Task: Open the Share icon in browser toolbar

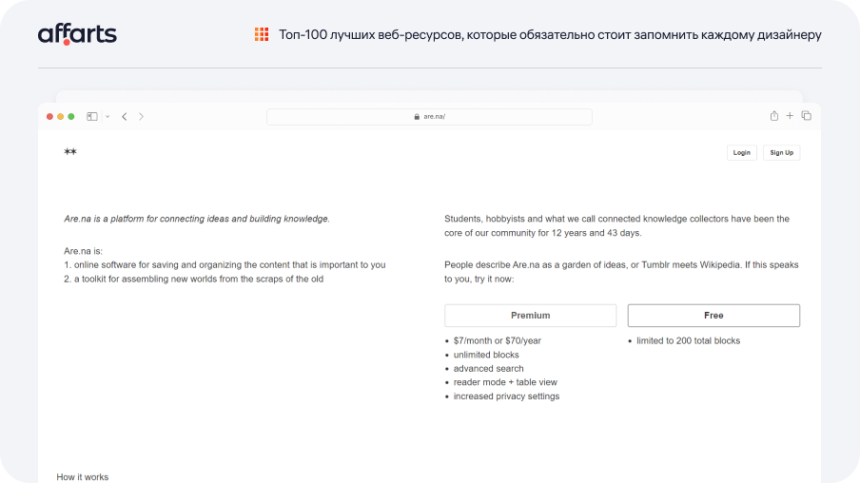Action: [773, 116]
